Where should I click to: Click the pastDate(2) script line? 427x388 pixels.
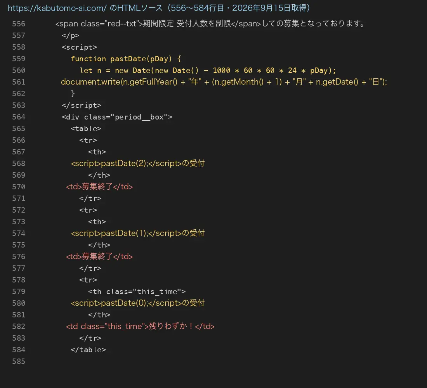point(138,163)
